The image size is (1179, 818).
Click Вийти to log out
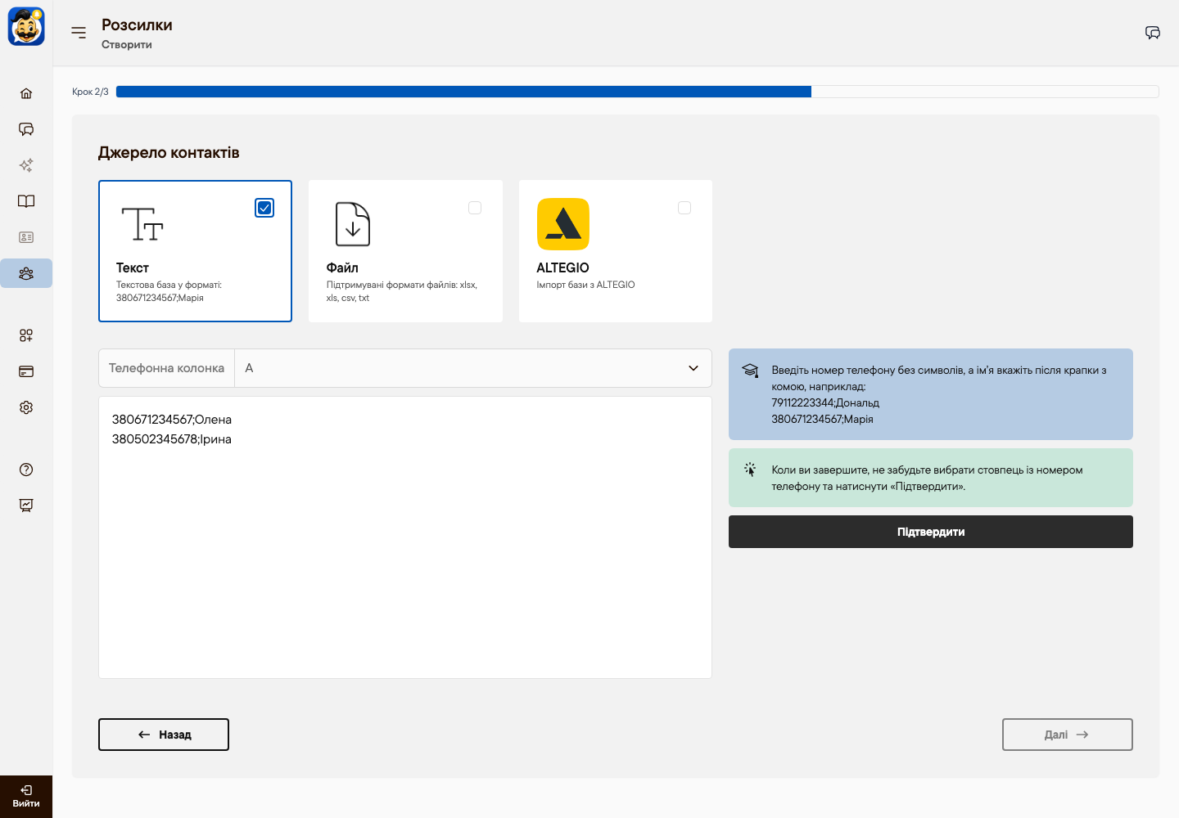pos(26,797)
